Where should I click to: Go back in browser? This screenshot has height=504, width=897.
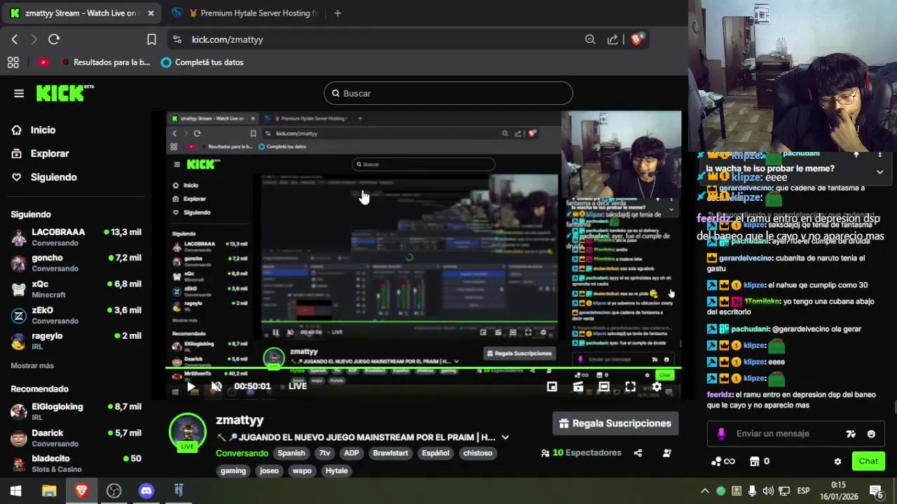[x=15, y=39]
